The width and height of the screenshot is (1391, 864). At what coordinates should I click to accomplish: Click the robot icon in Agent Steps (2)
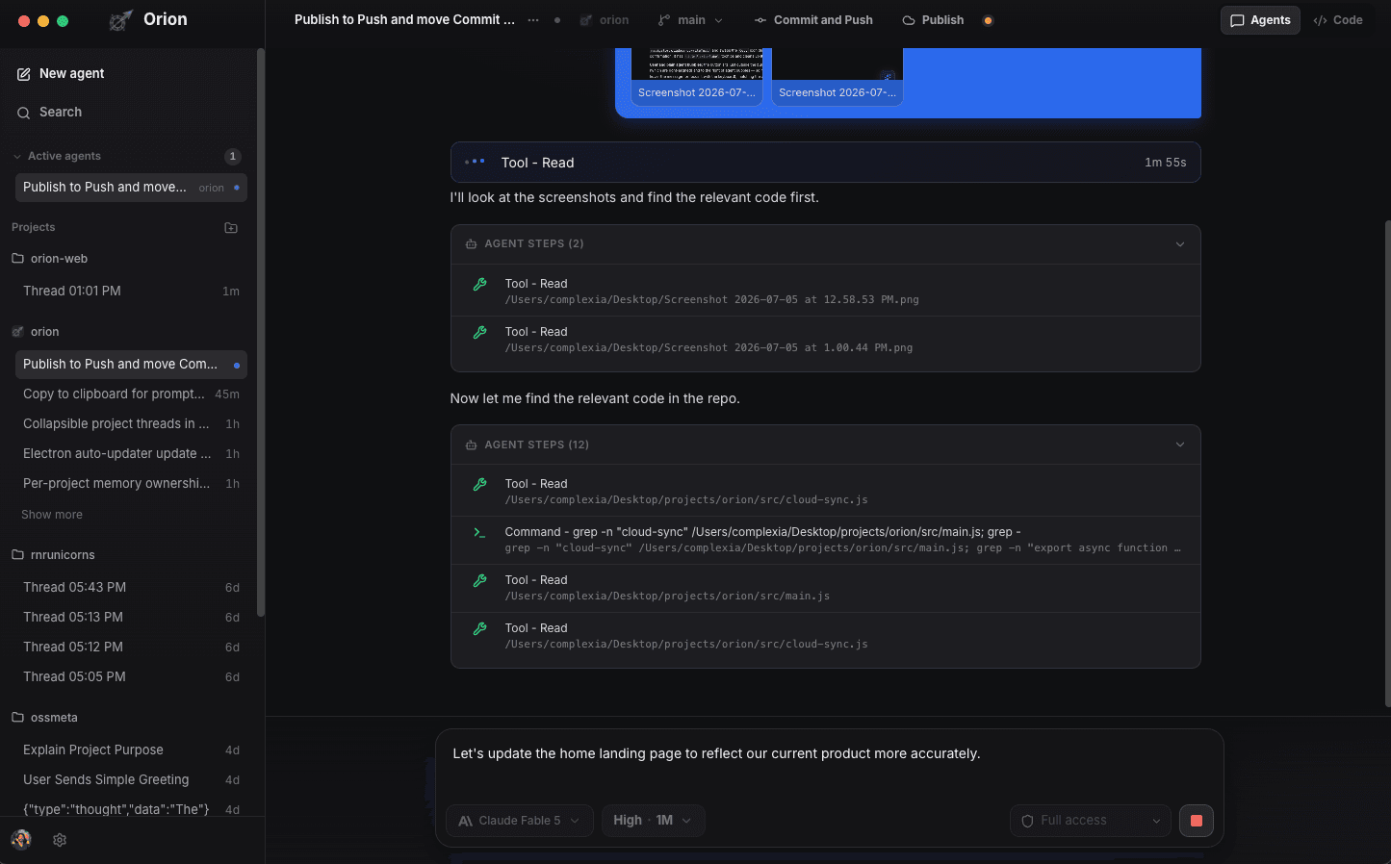coord(471,244)
